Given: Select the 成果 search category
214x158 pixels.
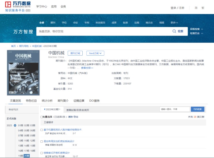Looking at the screenshot, I should [114, 23].
